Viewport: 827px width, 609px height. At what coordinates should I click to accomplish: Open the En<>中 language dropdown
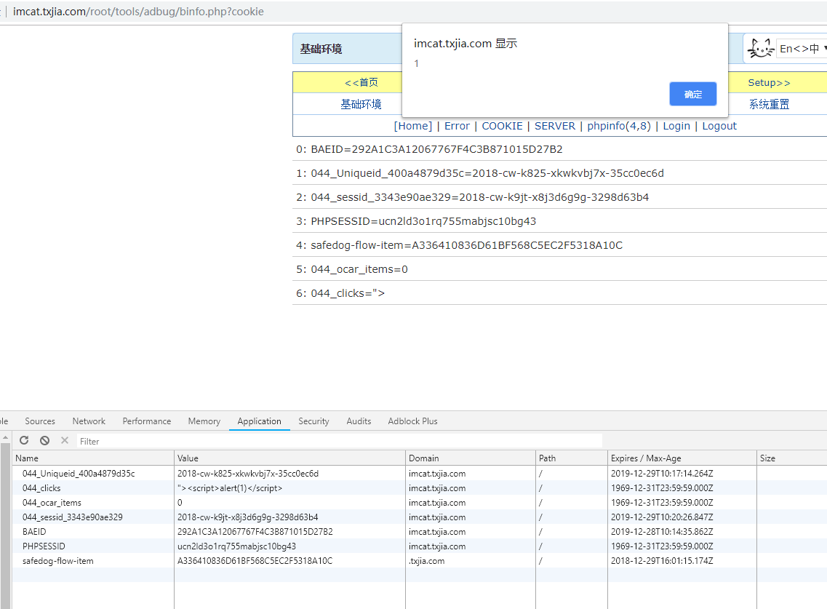tap(802, 49)
